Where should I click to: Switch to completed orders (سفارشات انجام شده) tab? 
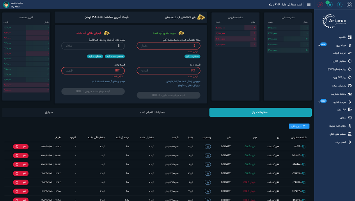(153, 112)
